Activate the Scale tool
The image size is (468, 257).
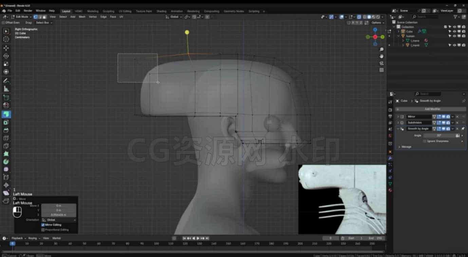[x=6, y=64]
